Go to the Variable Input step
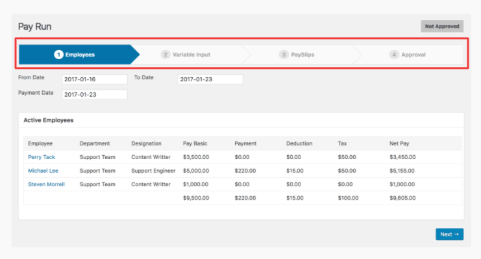 point(186,55)
